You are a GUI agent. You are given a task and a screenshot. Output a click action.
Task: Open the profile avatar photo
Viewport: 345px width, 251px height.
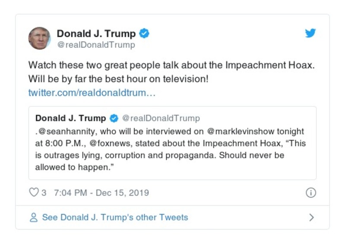(x=40, y=38)
